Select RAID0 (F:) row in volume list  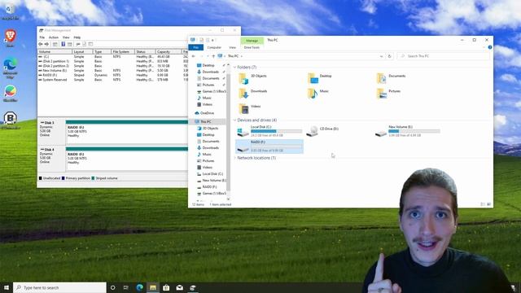[x=113, y=75]
